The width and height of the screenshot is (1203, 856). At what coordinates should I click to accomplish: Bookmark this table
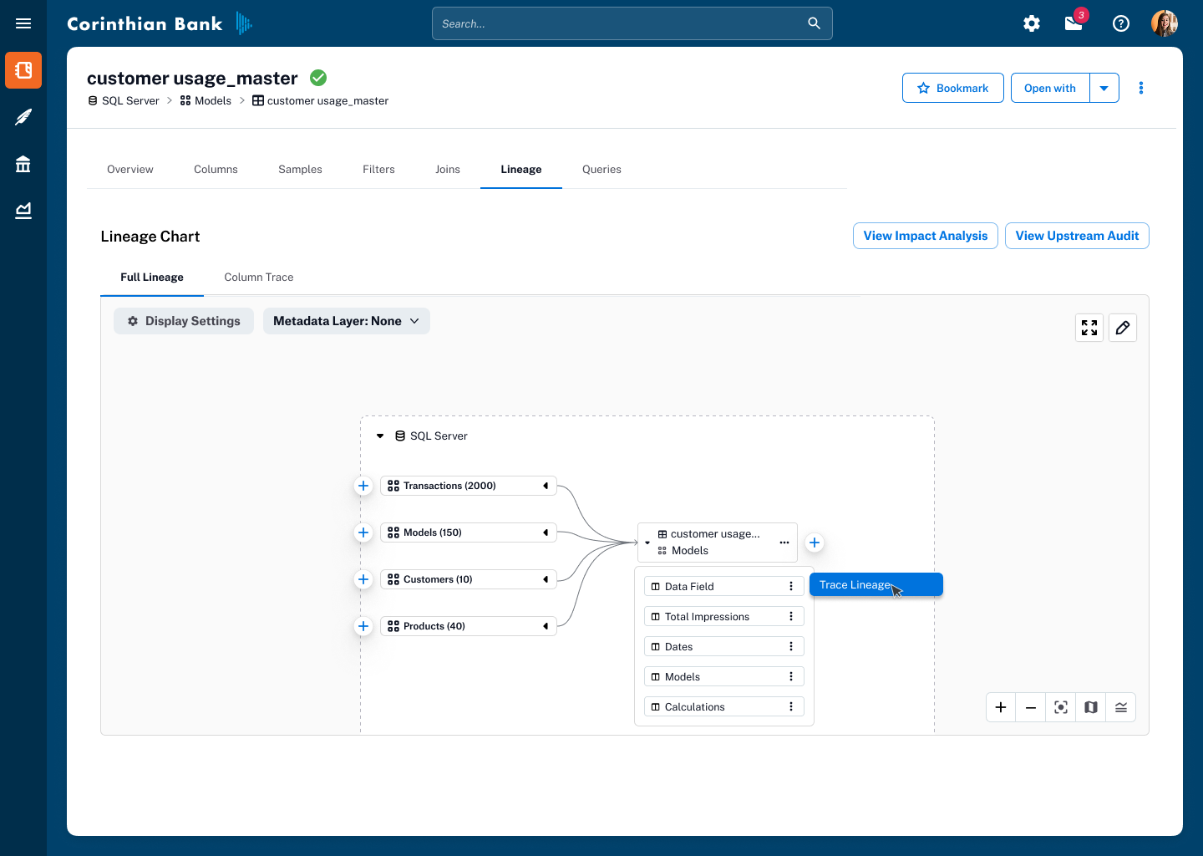pyautogui.click(x=953, y=88)
